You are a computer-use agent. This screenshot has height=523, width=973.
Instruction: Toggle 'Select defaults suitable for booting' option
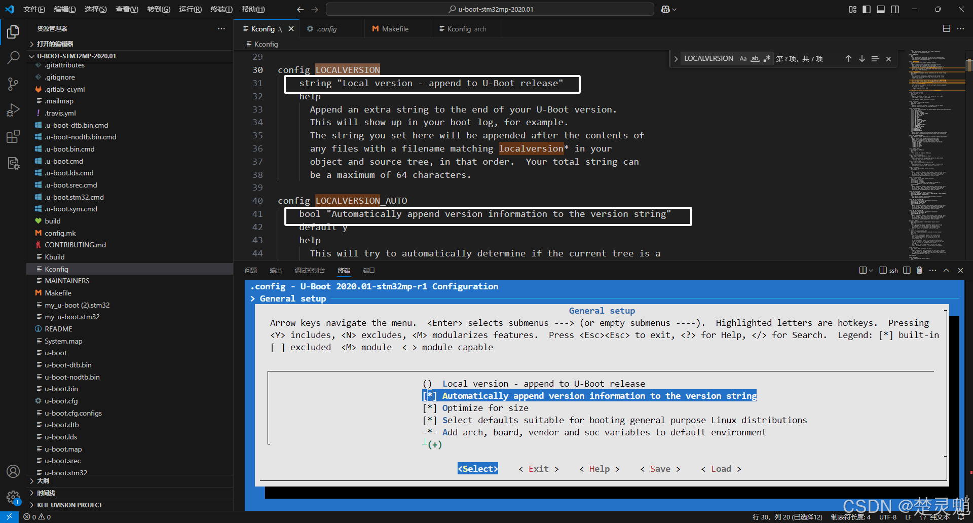coord(429,420)
